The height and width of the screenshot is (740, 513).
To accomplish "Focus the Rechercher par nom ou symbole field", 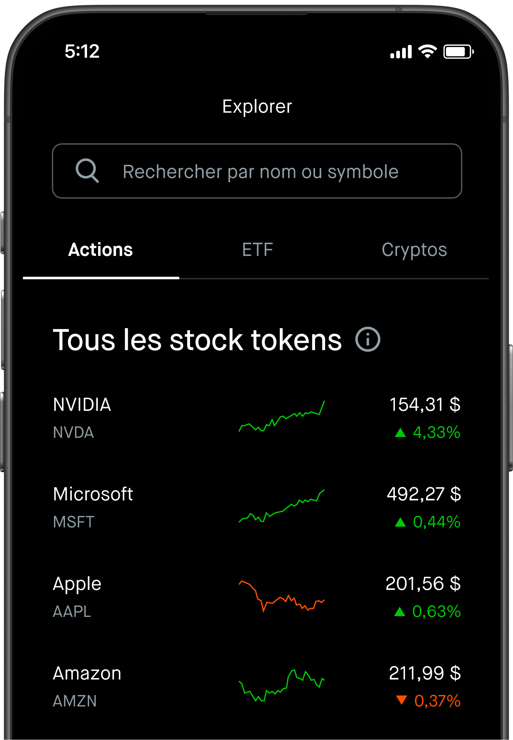I will (257, 171).
